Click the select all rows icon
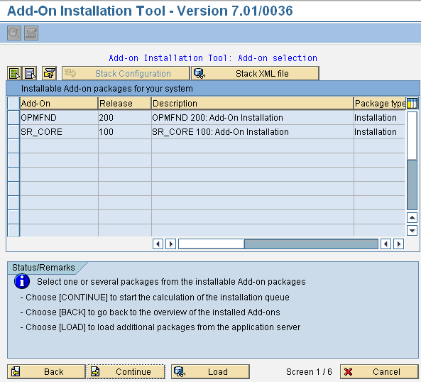Screen dimensions: 421x382 pyautogui.click(x=14, y=73)
